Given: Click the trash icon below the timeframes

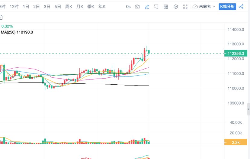Looking at the screenshot, I should click(1, 17).
